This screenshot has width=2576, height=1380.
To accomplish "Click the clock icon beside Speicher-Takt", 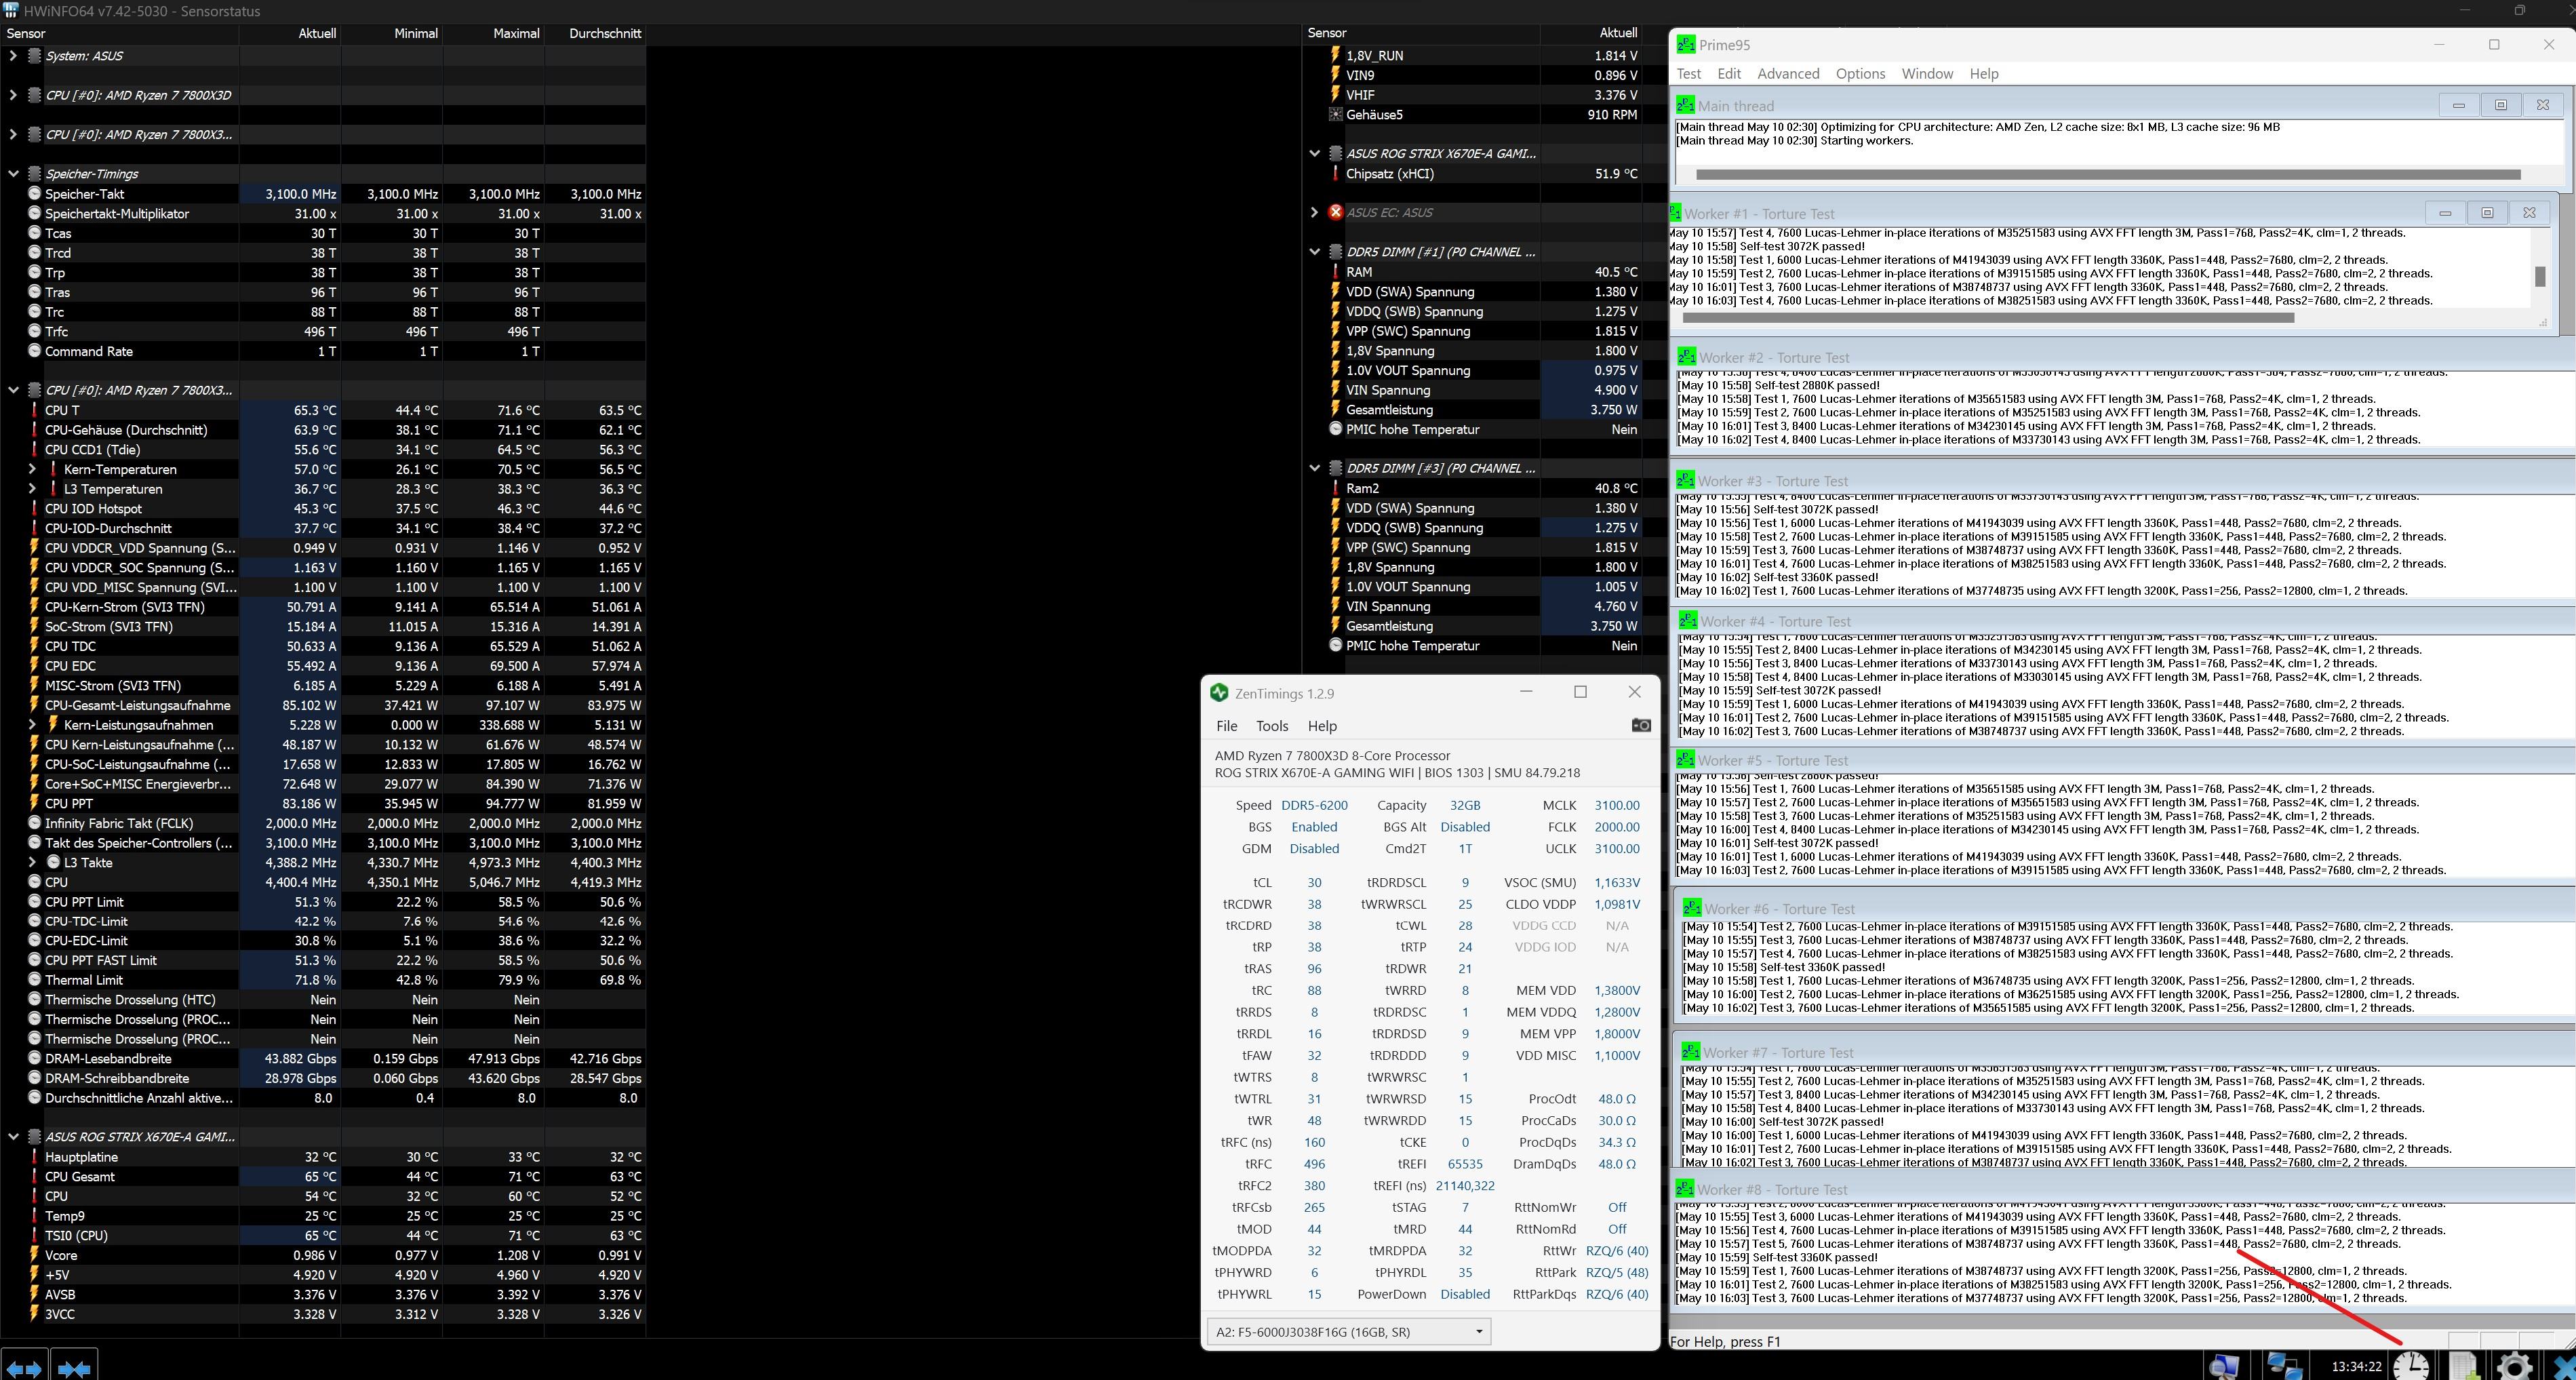I will point(34,194).
